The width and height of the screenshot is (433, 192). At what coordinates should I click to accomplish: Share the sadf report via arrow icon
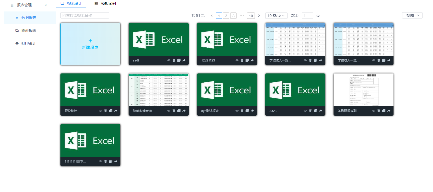coord(184,60)
